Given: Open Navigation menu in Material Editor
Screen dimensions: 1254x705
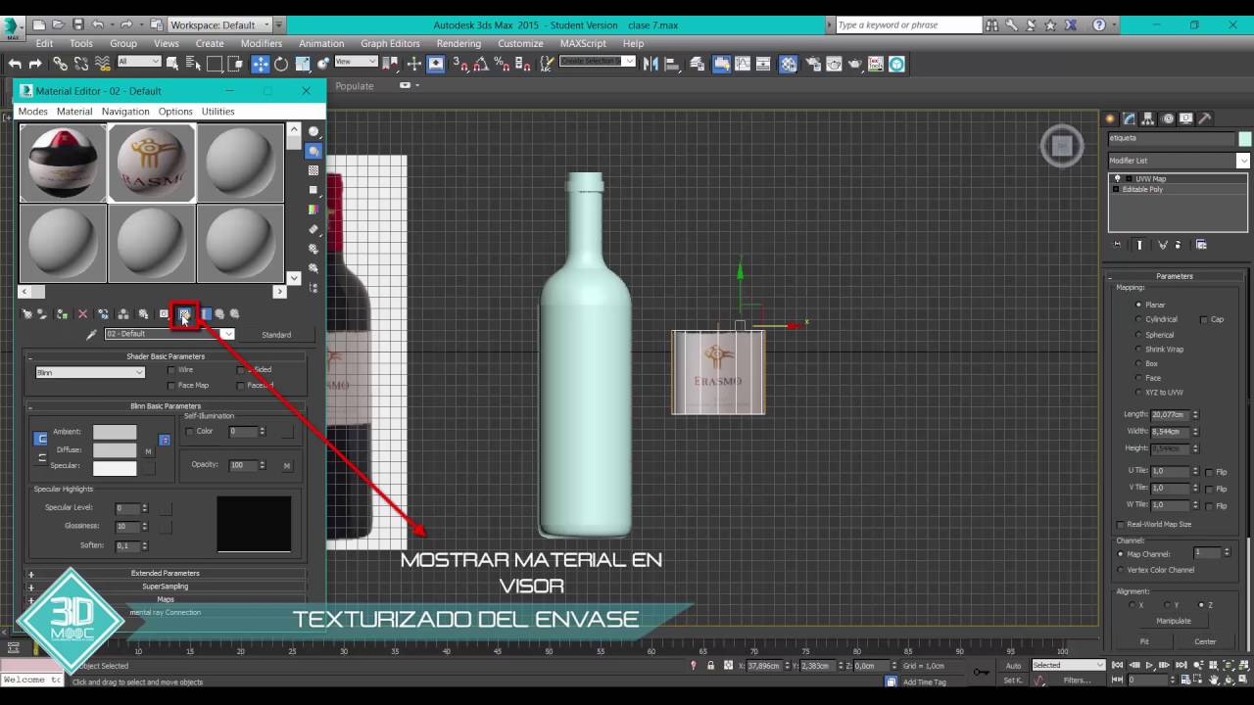Looking at the screenshot, I should (125, 112).
